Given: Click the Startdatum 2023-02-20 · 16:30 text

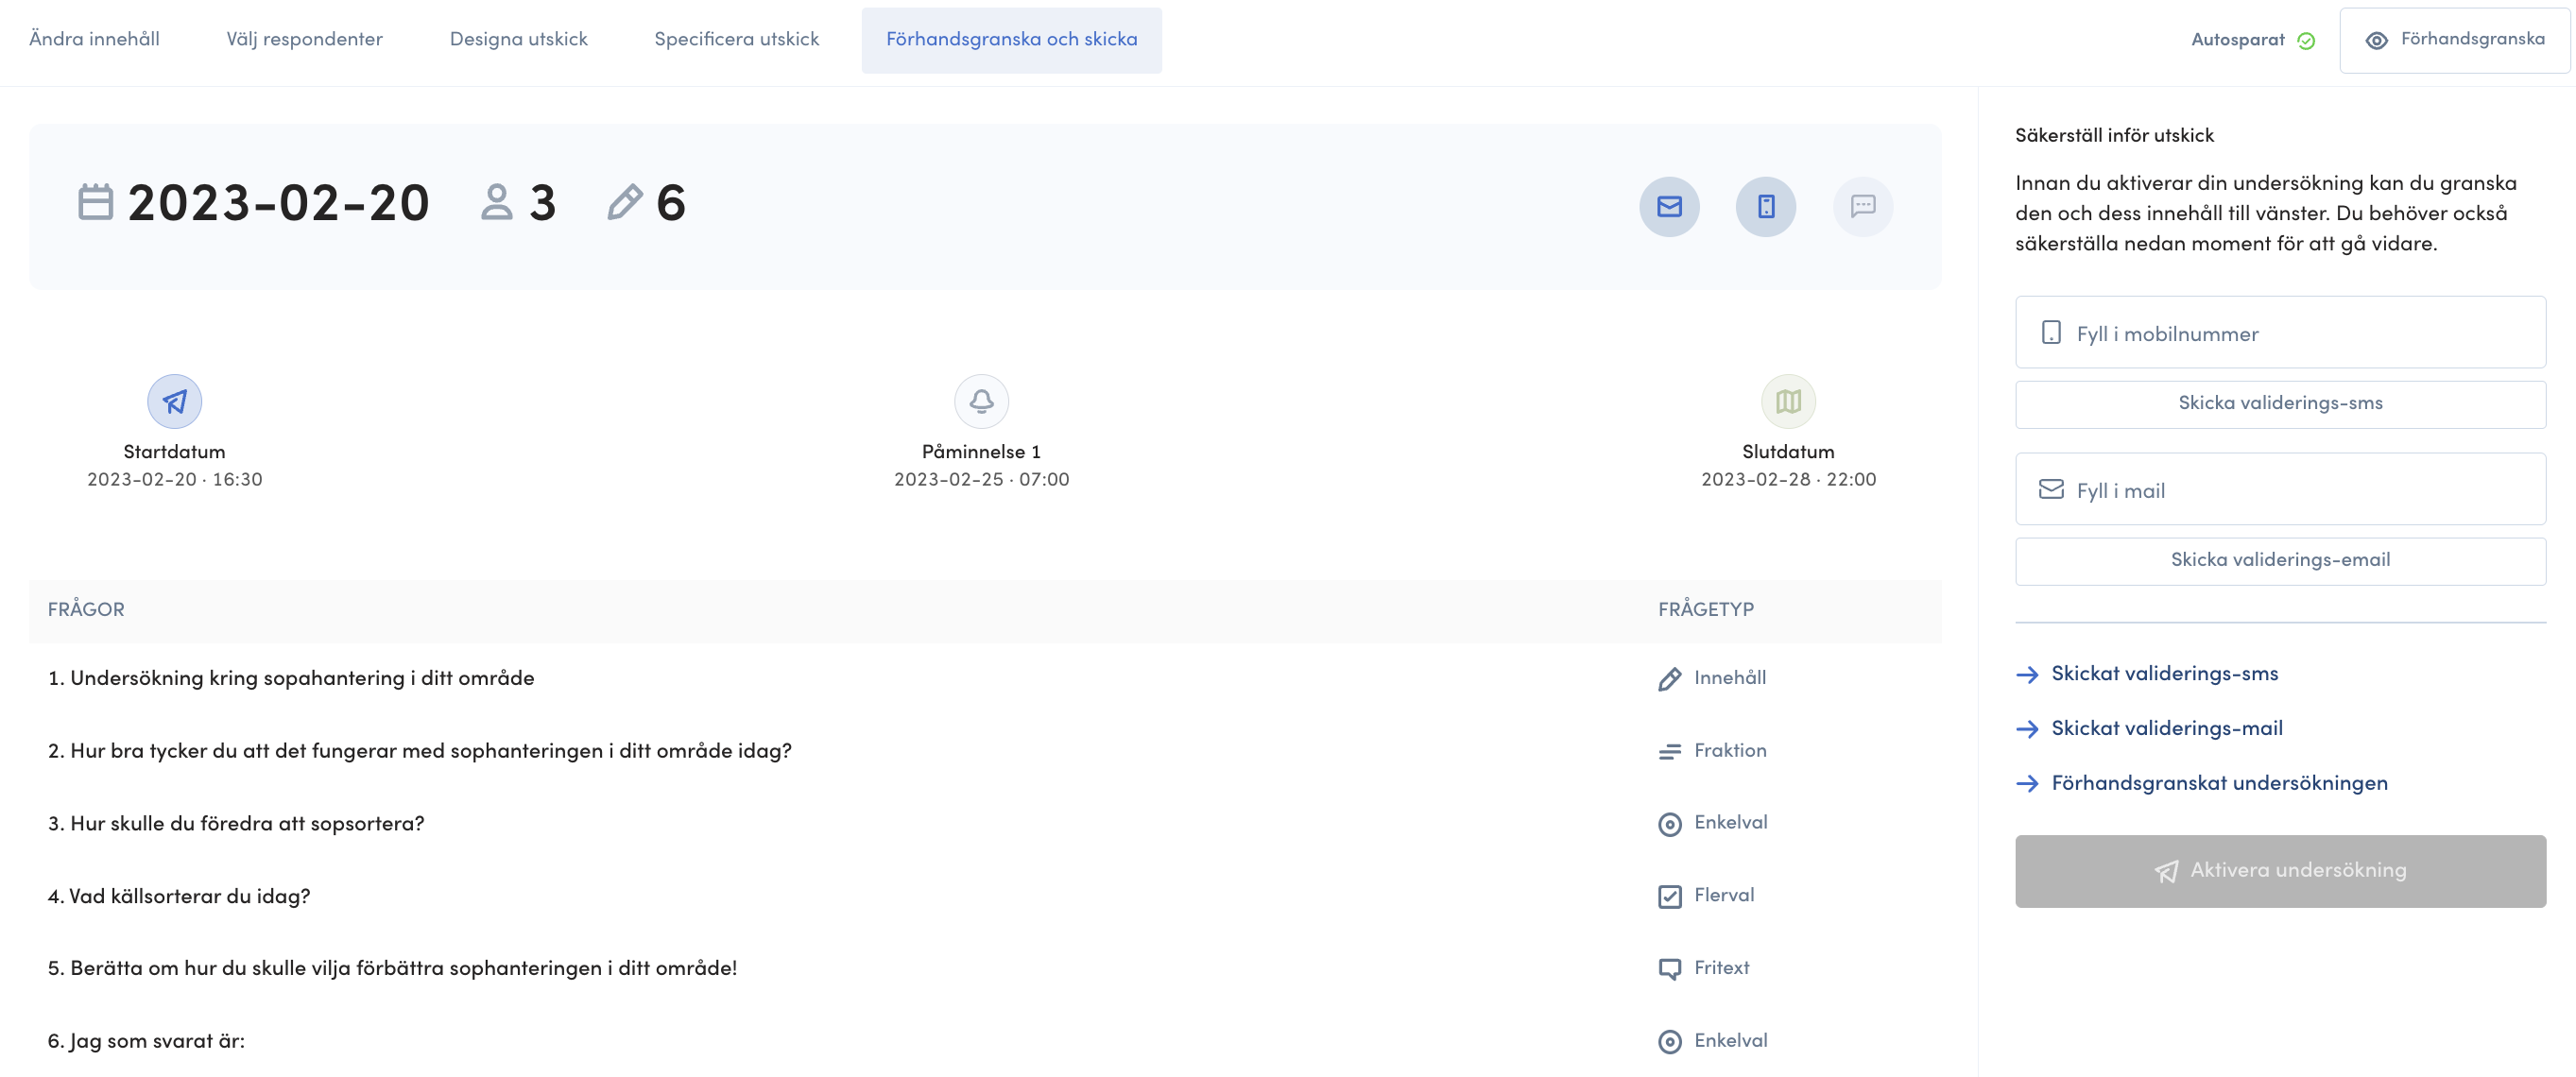Looking at the screenshot, I should click(x=174, y=480).
